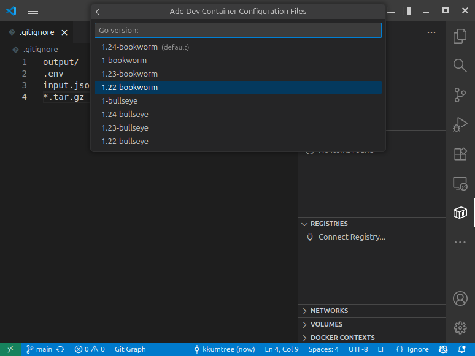Click the *.tar.gz line in editor
The image size is (475, 356).
[x=64, y=97]
